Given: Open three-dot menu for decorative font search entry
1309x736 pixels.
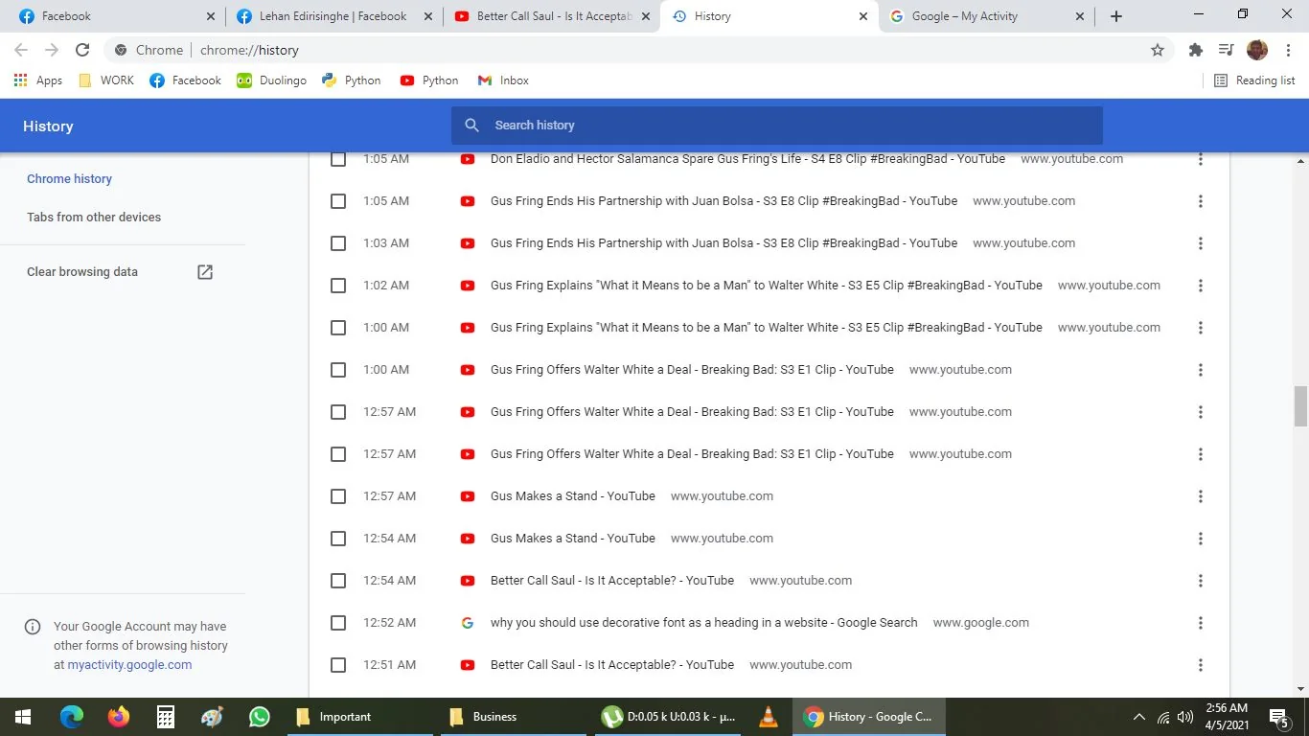Looking at the screenshot, I should pyautogui.click(x=1201, y=623).
